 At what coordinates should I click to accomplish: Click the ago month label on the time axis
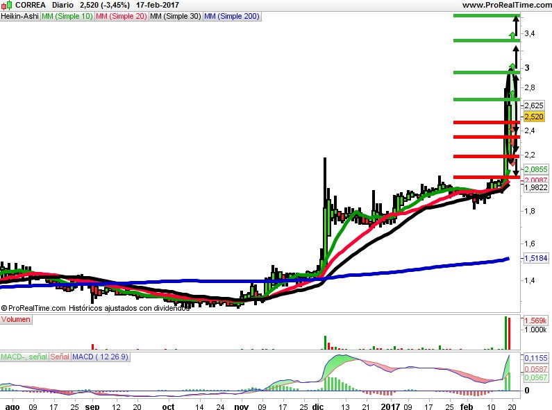click(12, 407)
